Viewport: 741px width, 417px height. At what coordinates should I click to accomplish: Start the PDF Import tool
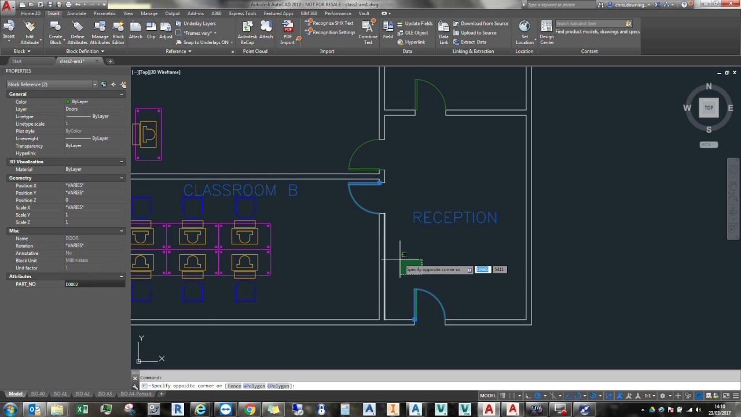click(288, 32)
